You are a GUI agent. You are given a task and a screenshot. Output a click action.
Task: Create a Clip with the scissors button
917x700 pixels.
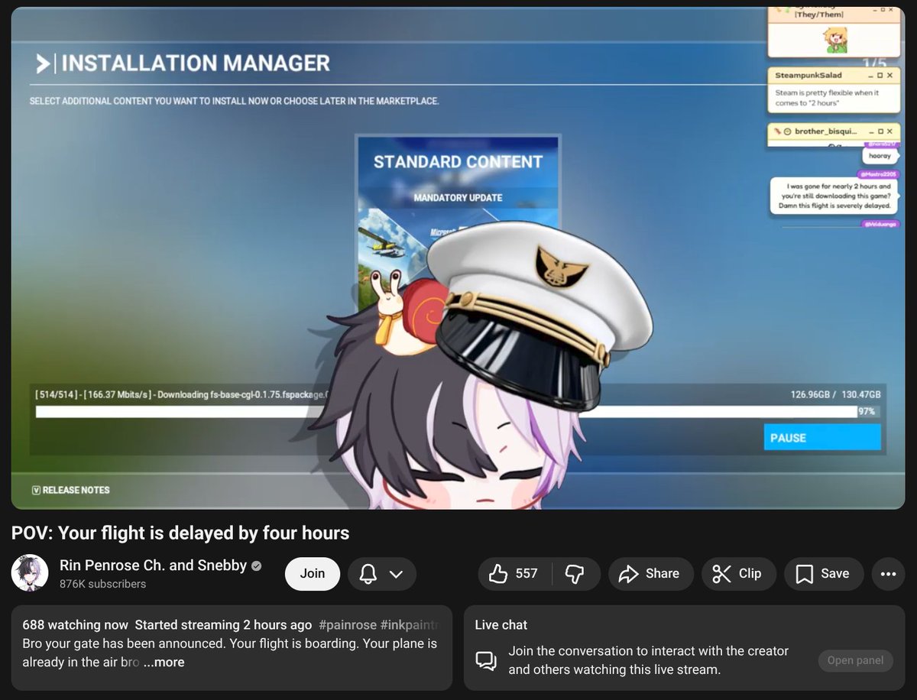coord(738,574)
